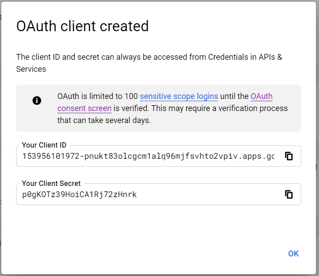This screenshot has height=276, width=319.
Task: Click the dimmed page left of dialog
Action: pyautogui.click(x=0, y=138)
